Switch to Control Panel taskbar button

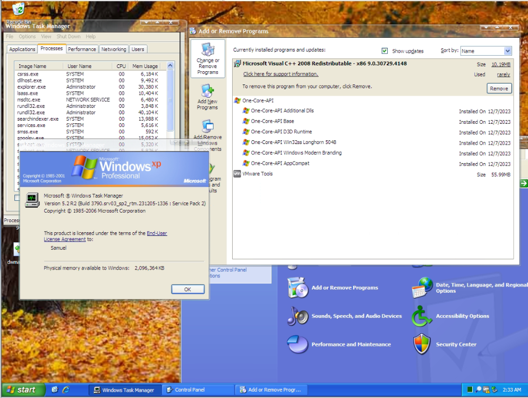click(198, 389)
